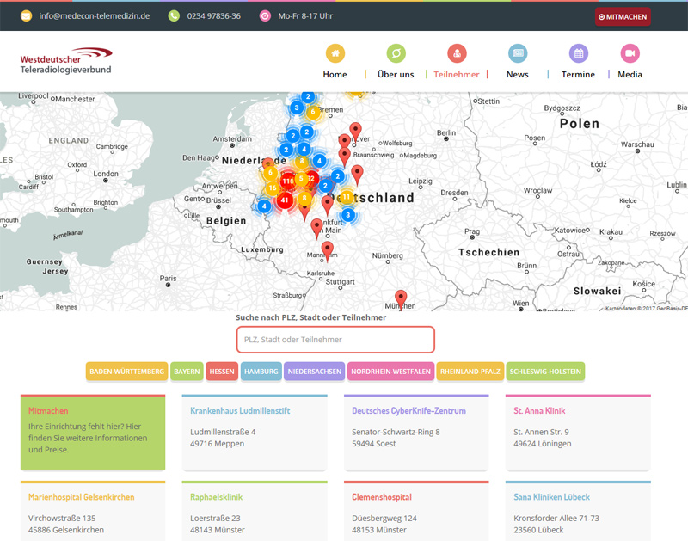This screenshot has width=688, height=541.
Task: Filter by Baden-Württemberg
Action: pos(126,372)
